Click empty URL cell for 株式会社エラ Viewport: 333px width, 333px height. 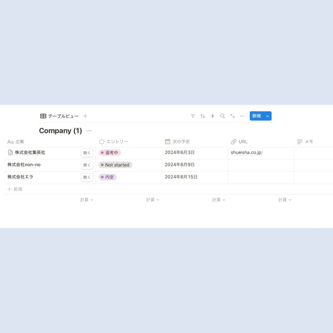pyautogui.click(x=261, y=178)
